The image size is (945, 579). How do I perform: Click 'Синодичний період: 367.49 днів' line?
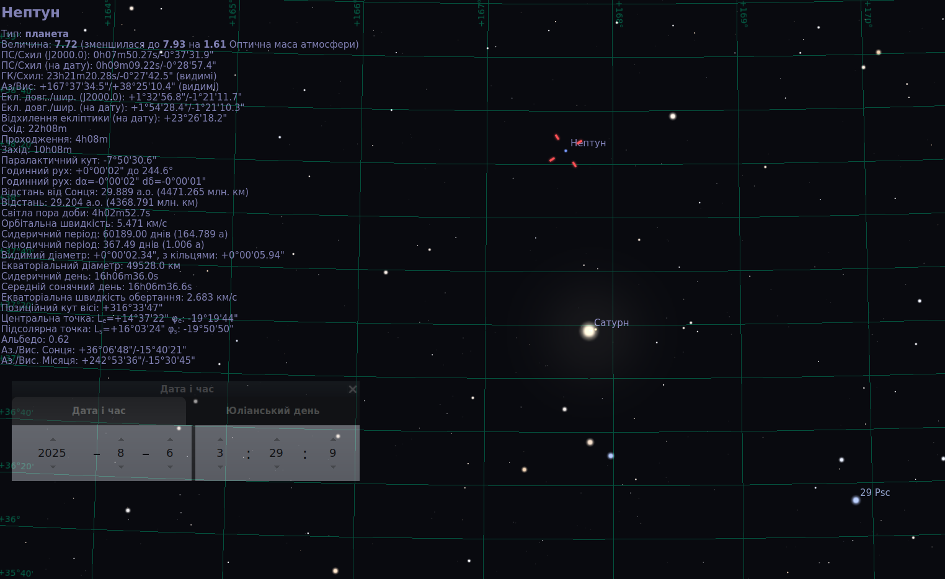tap(103, 244)
